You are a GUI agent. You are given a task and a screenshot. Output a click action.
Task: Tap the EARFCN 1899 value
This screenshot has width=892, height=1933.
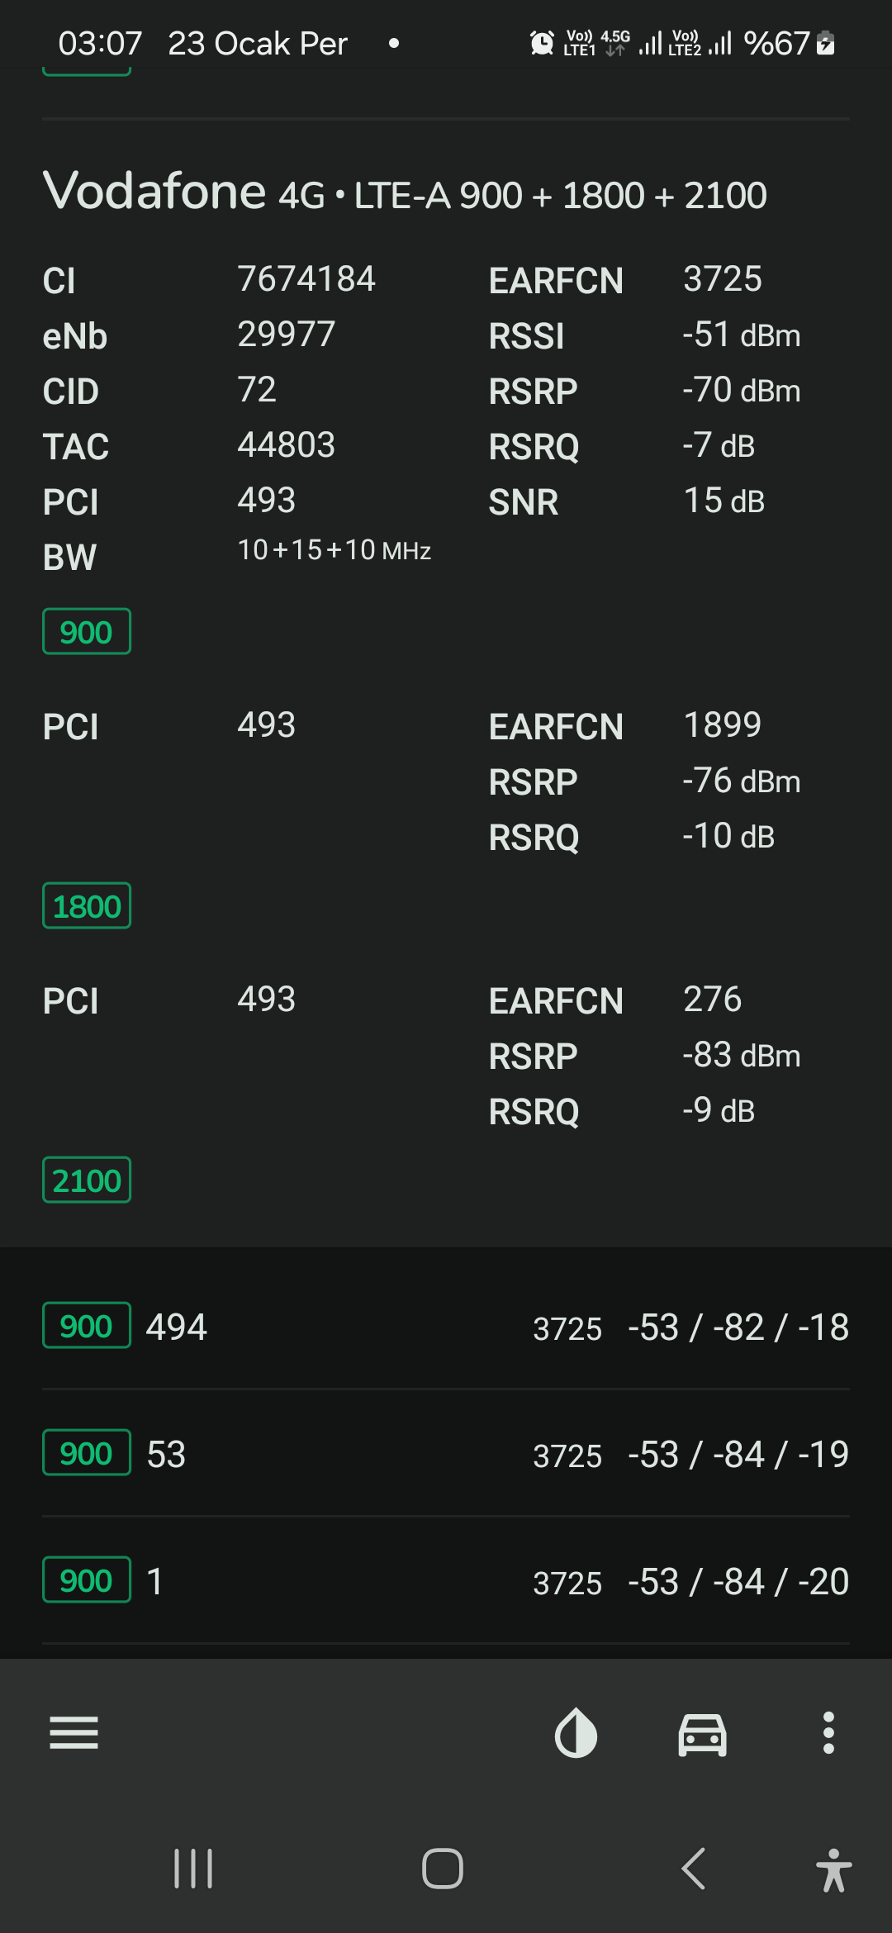tap(723, 725)
